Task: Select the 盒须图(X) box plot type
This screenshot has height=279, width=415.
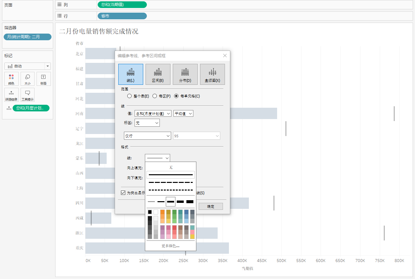Action: click(212, 74)
